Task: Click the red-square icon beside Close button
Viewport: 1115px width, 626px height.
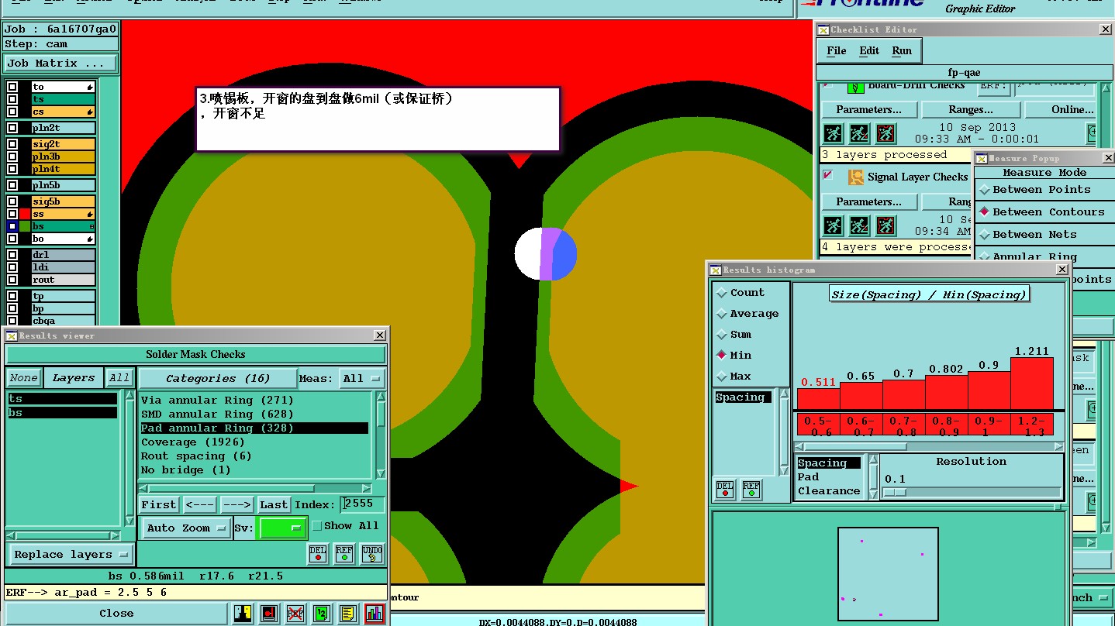Action: click(x=269, y=614)
